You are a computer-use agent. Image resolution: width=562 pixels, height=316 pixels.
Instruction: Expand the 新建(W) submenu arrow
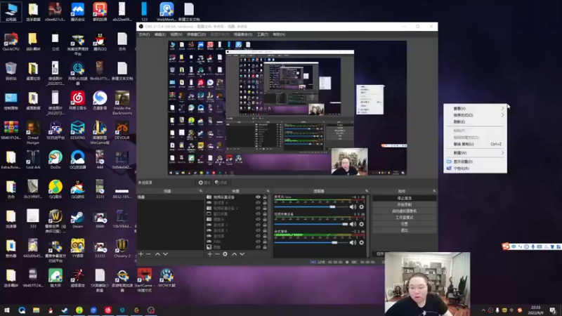point(502,152)
